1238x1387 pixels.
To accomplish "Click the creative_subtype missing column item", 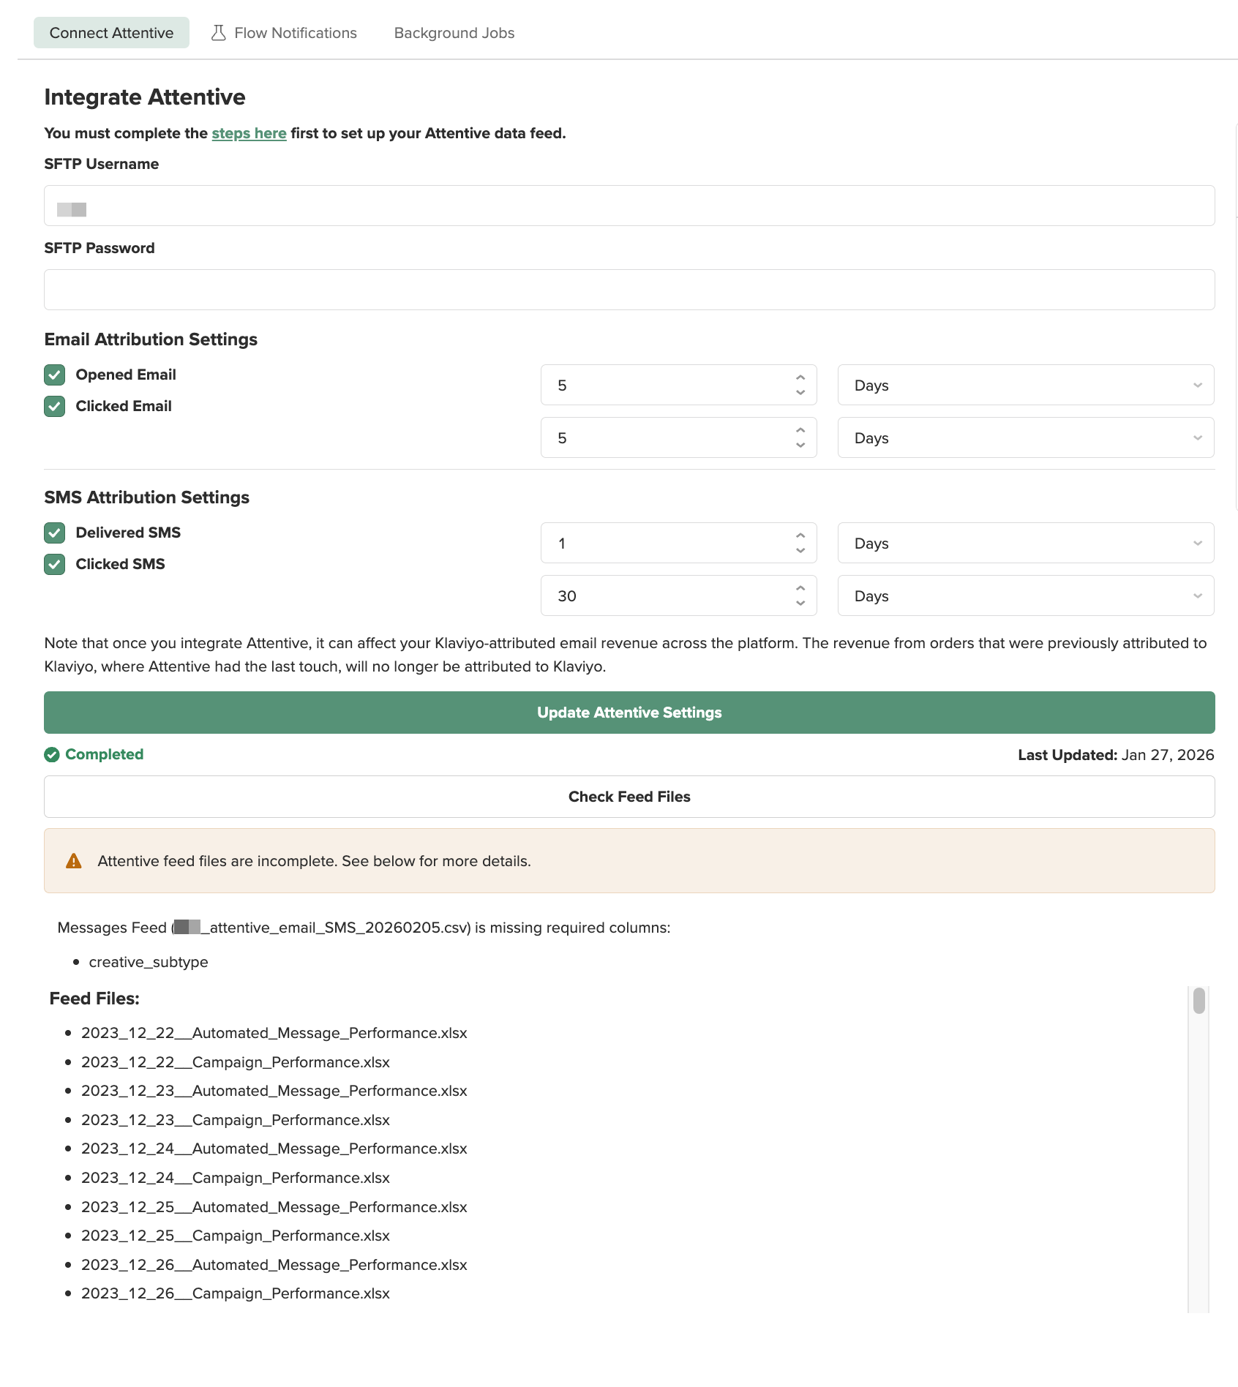I will pyautogui.click(x=149, y=963).
